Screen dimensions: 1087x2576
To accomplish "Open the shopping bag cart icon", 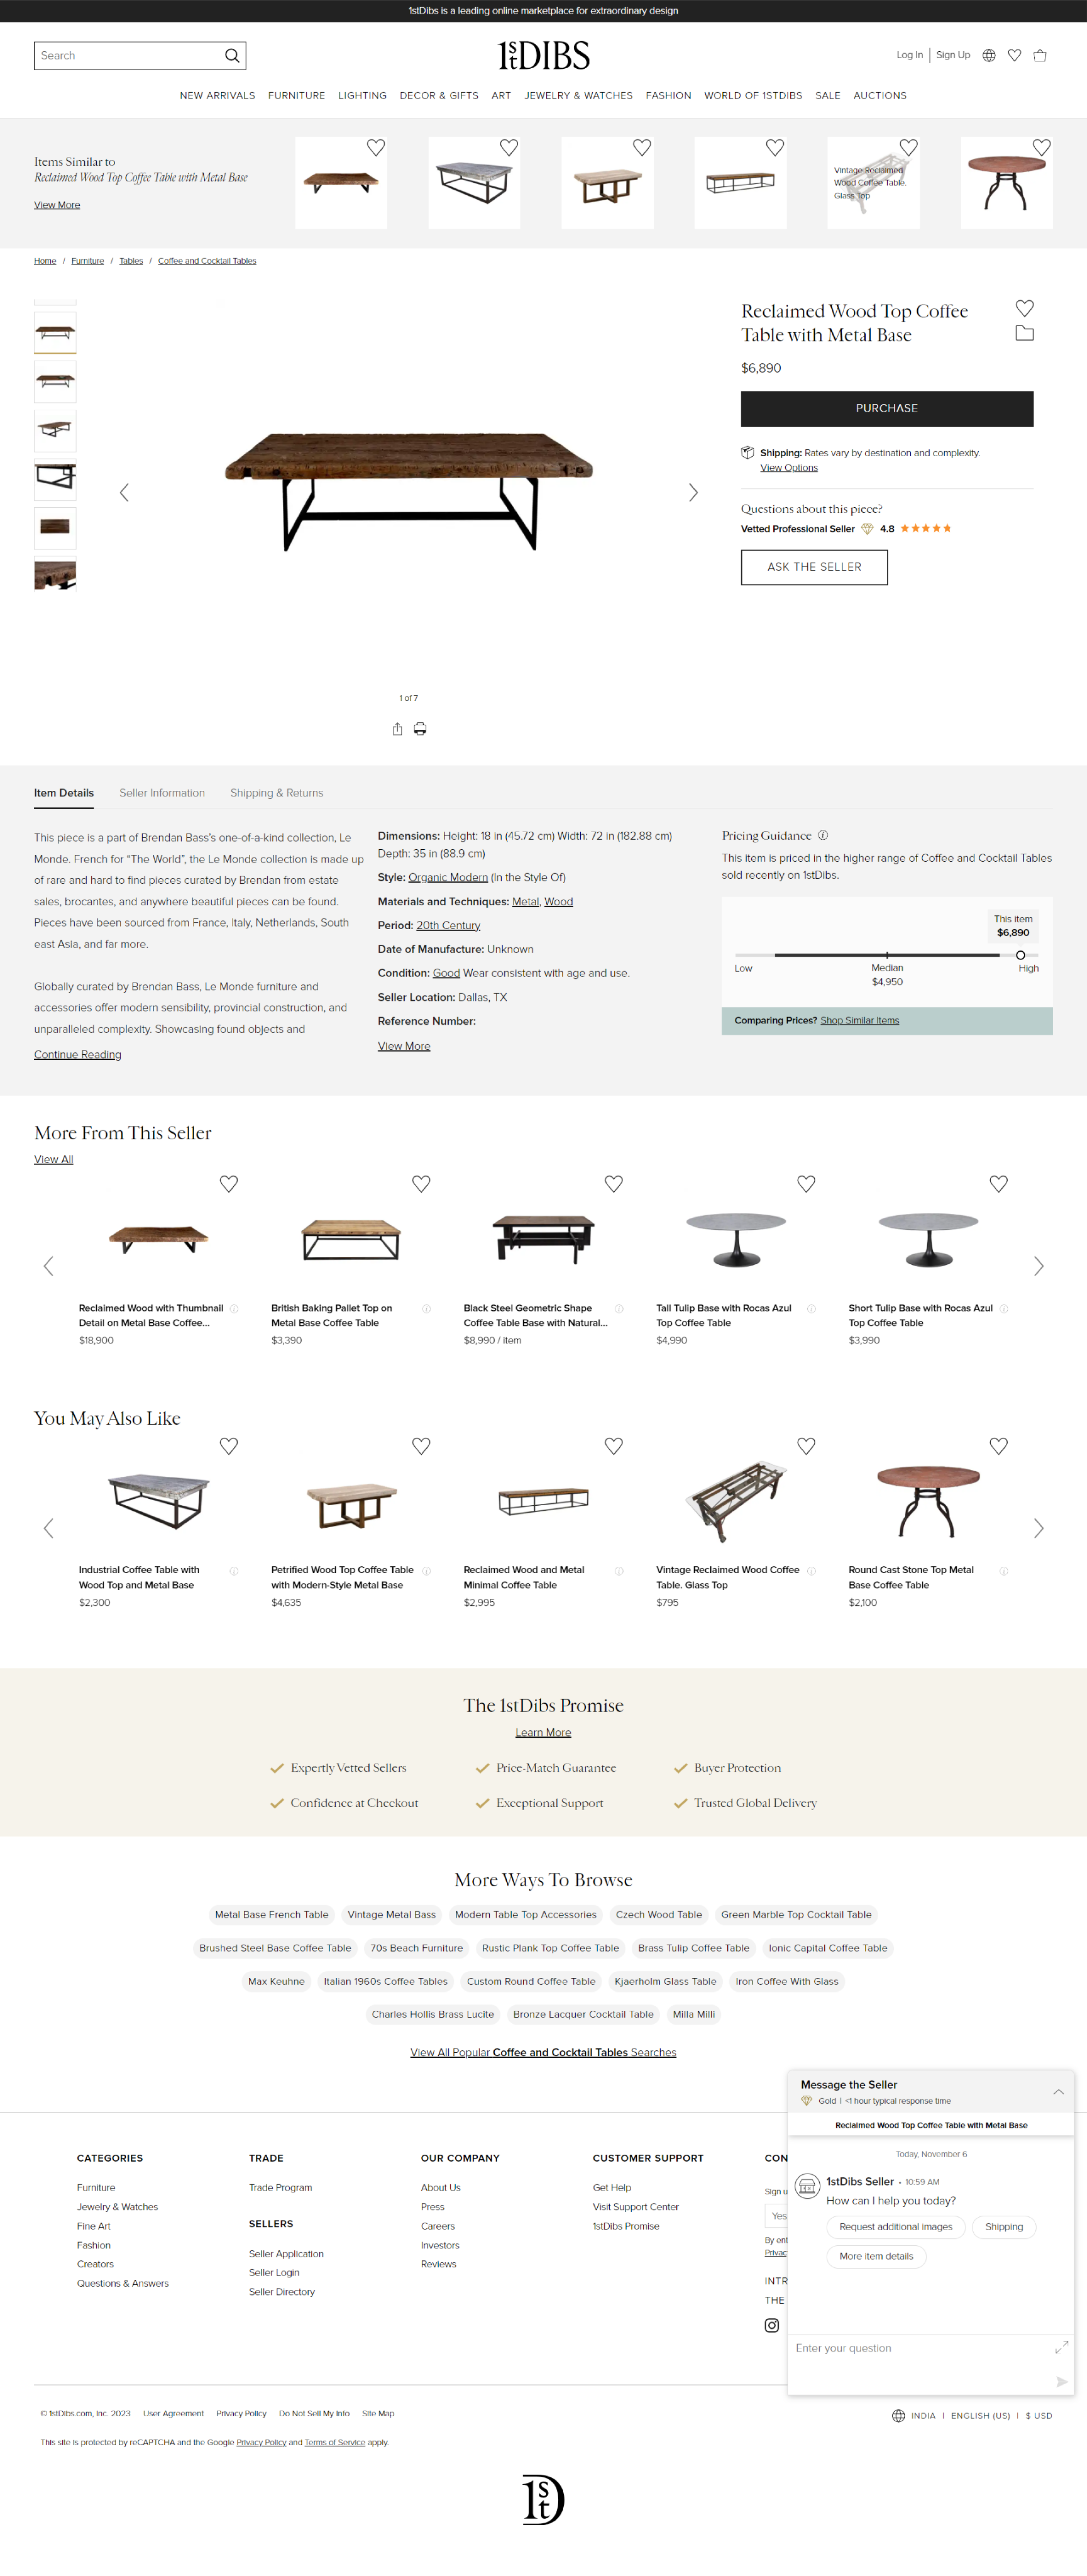I will pyautogui.click(x=1040, y=56).
